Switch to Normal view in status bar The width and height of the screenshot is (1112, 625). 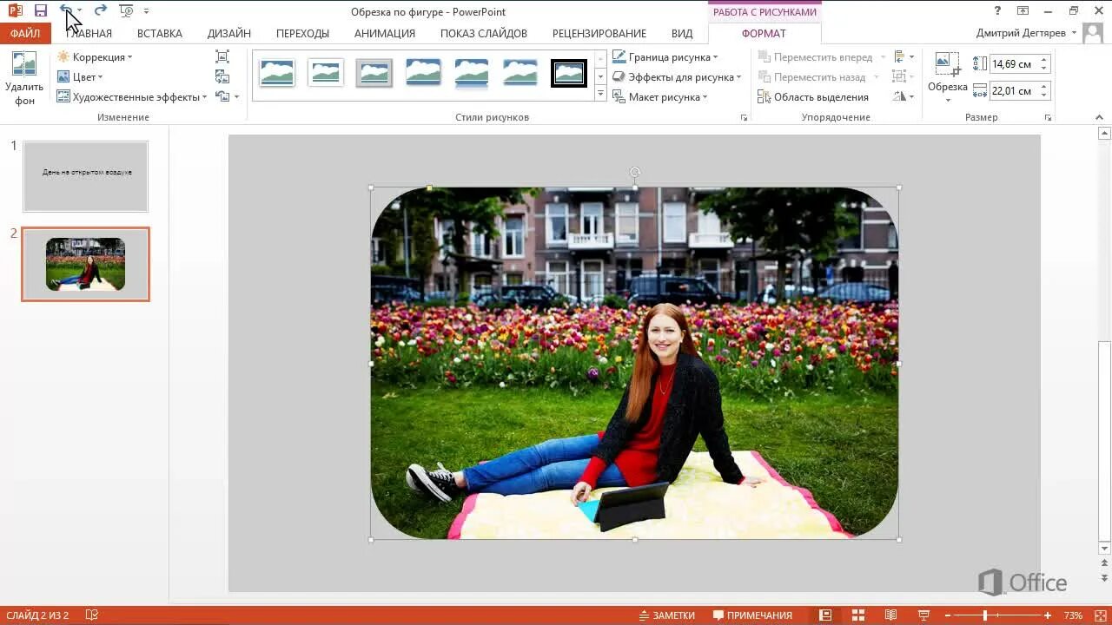(825, 615)
